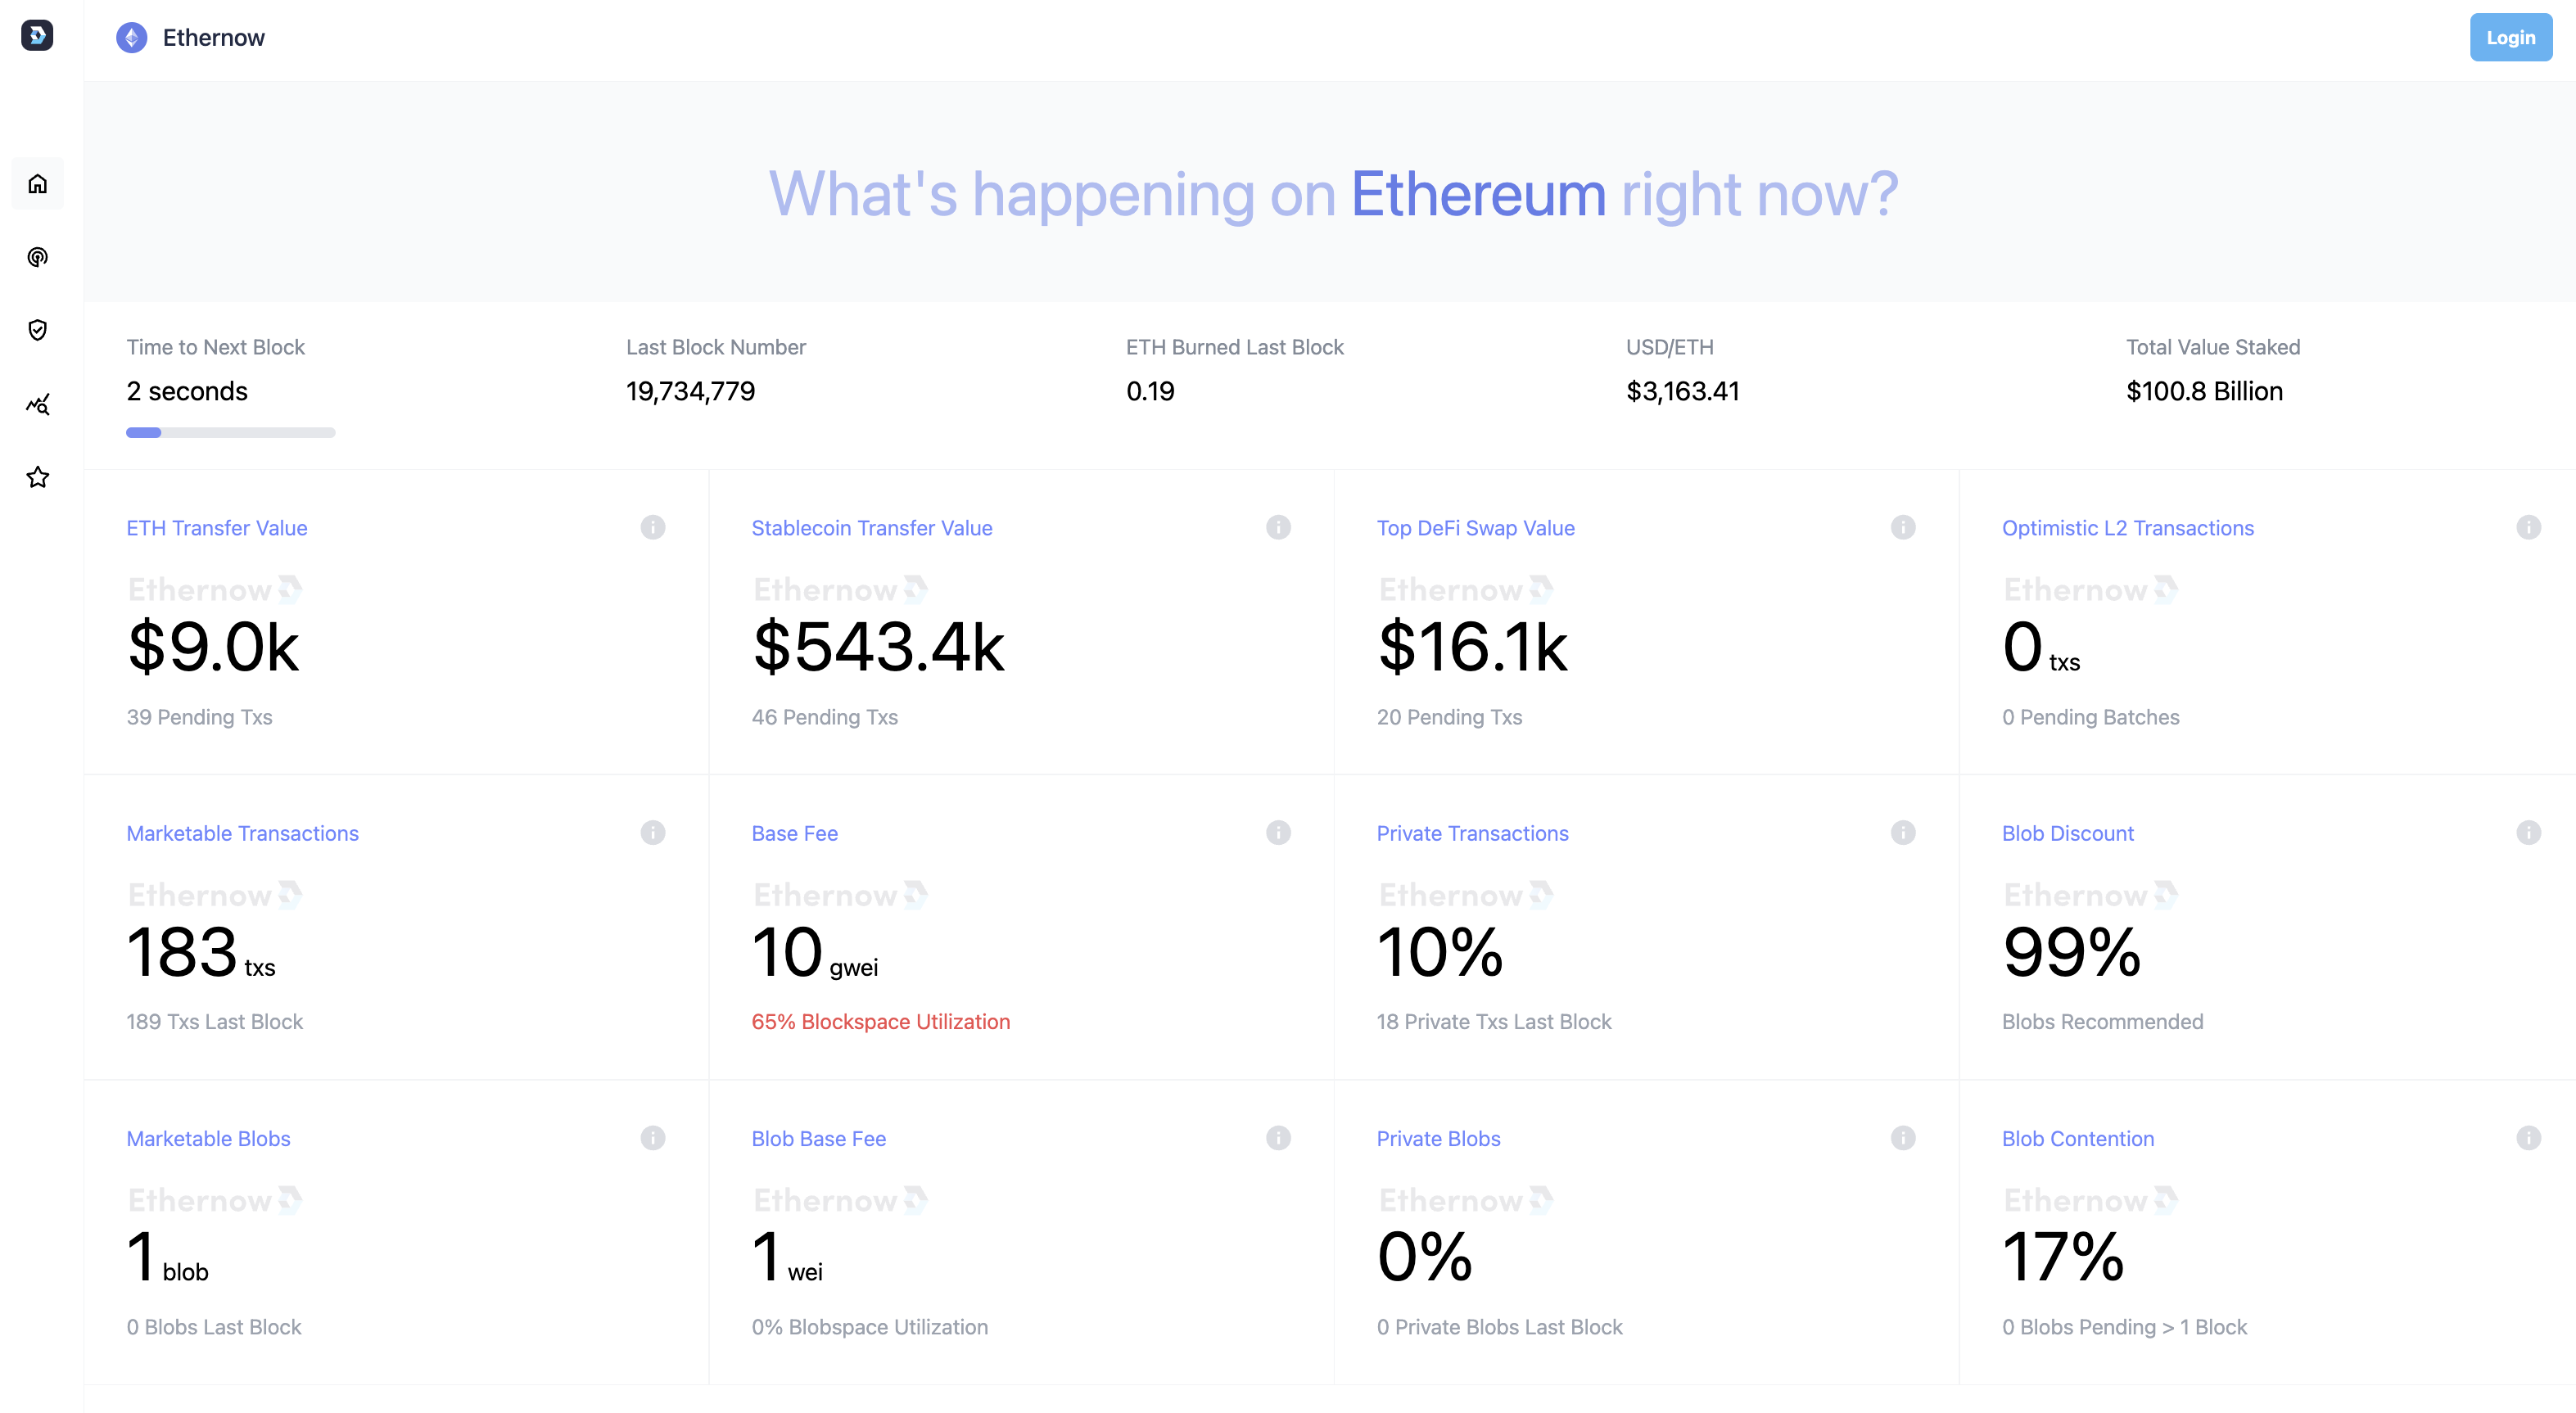
Task: Click the home icon in sidebar
Action: coord(38,184)
